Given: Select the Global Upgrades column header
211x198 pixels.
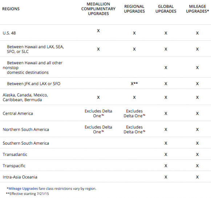Looking at the screenshot, I should point(166,9).
